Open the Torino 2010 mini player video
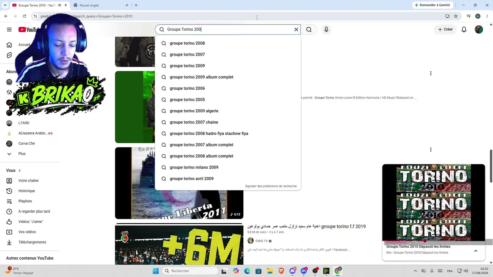 (x=434, y=203)
